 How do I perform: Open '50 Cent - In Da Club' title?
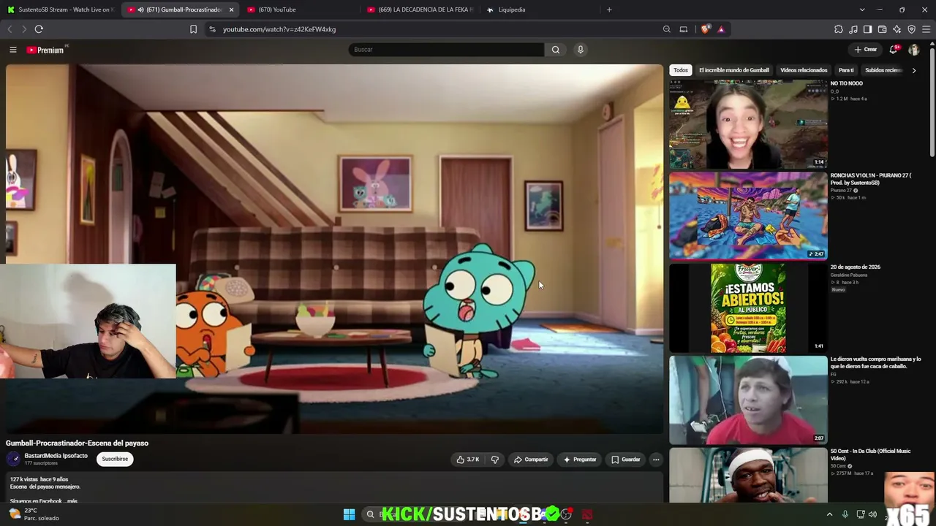coord(870,454)
